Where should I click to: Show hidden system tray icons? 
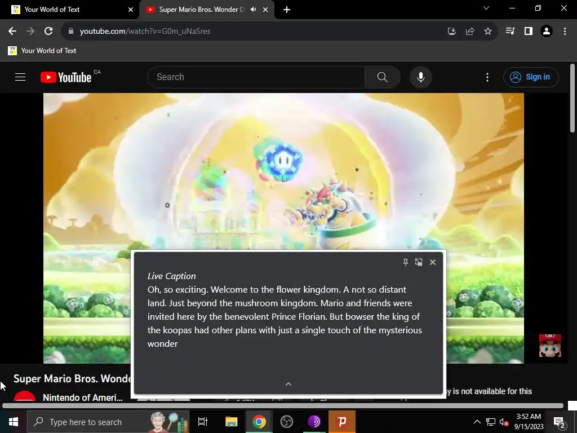(477, 422)
